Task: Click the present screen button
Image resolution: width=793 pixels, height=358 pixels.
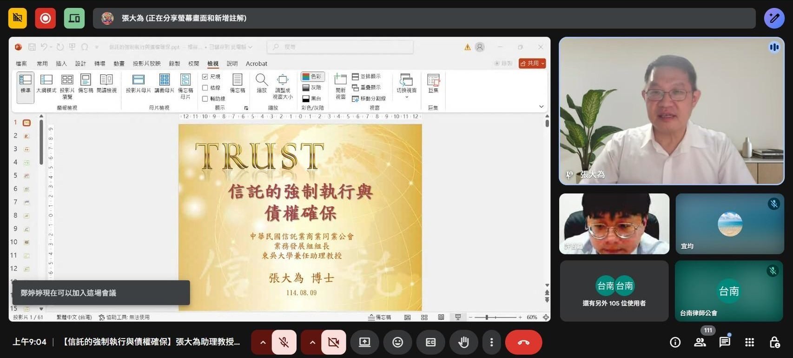Action: (364, 342)
